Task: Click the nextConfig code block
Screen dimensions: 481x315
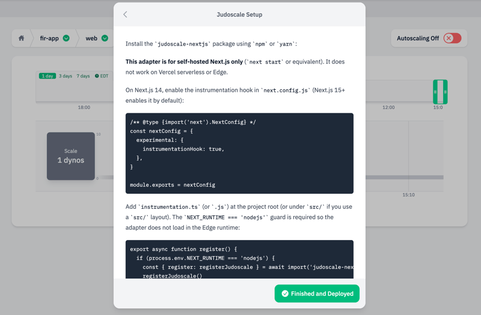Action: pyautogui.click(x=239, y=154)
